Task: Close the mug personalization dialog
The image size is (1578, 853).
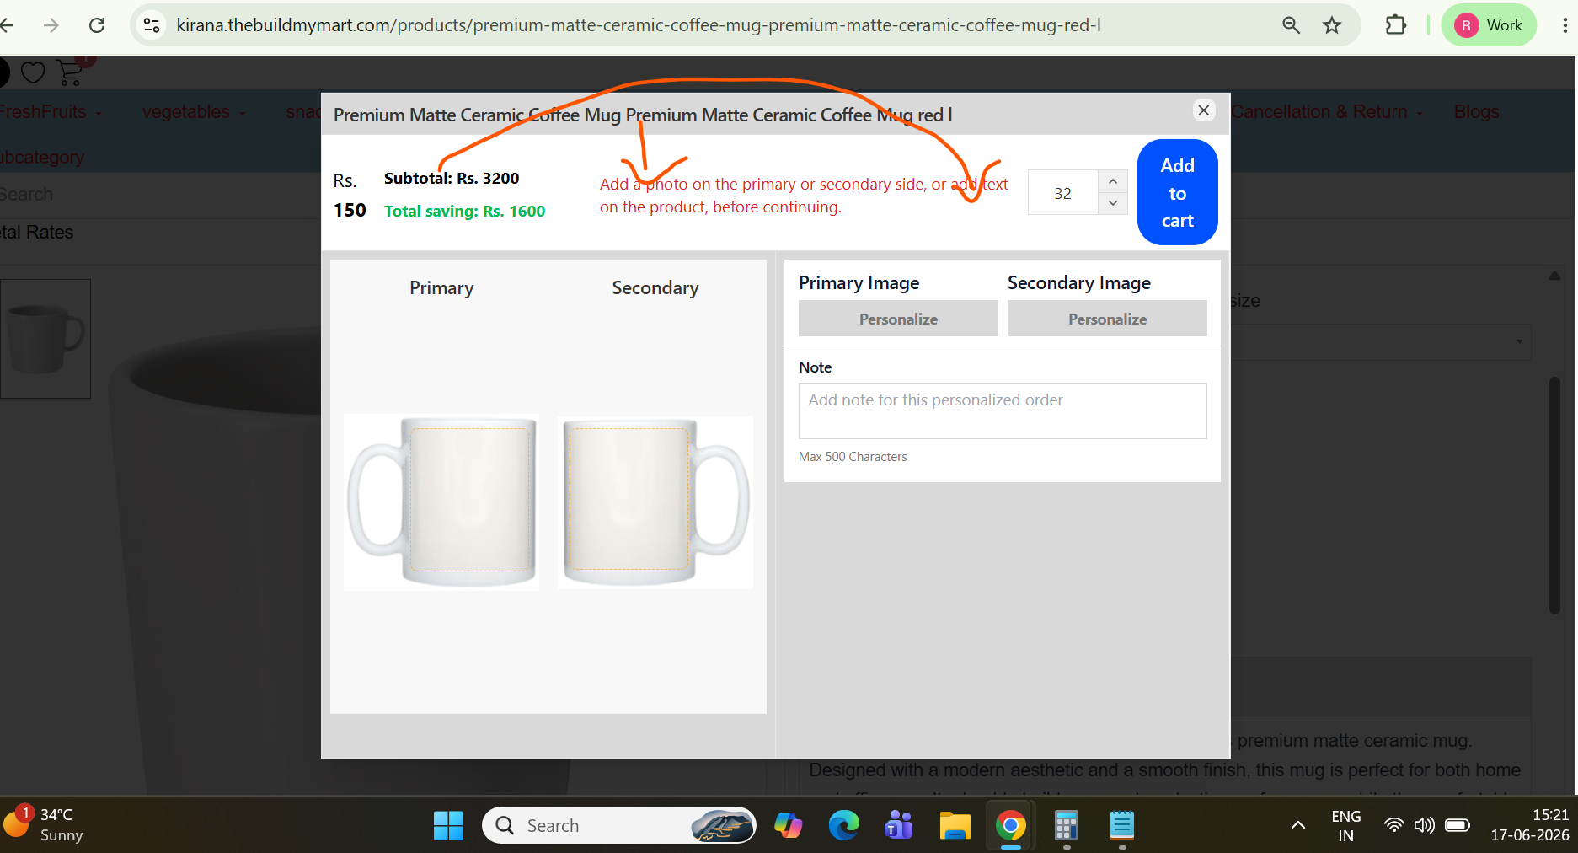Action: 1204,110
